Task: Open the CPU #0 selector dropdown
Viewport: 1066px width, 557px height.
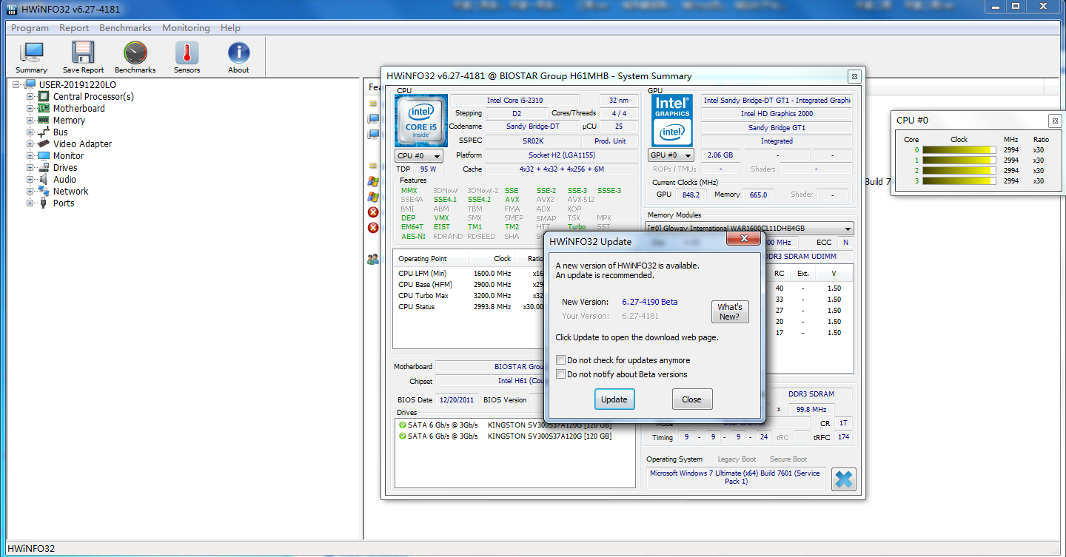Action: pyautogui.click(x=419, y=155)
